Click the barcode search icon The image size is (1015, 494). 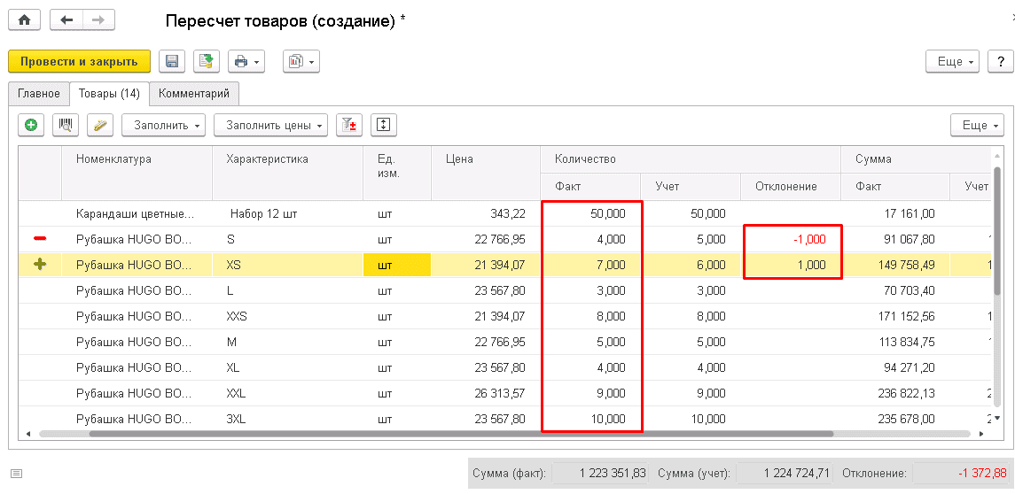pyautogui.click(x=66, y=125)
